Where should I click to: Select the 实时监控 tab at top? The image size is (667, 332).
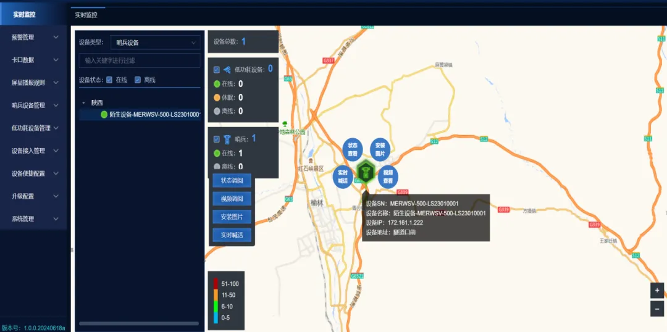86,15
